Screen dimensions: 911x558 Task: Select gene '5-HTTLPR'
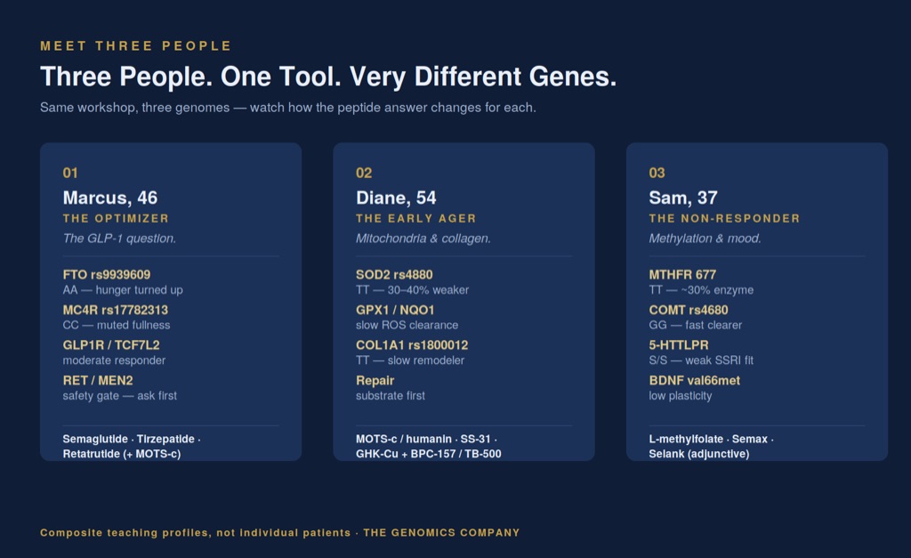click(678, 344)
